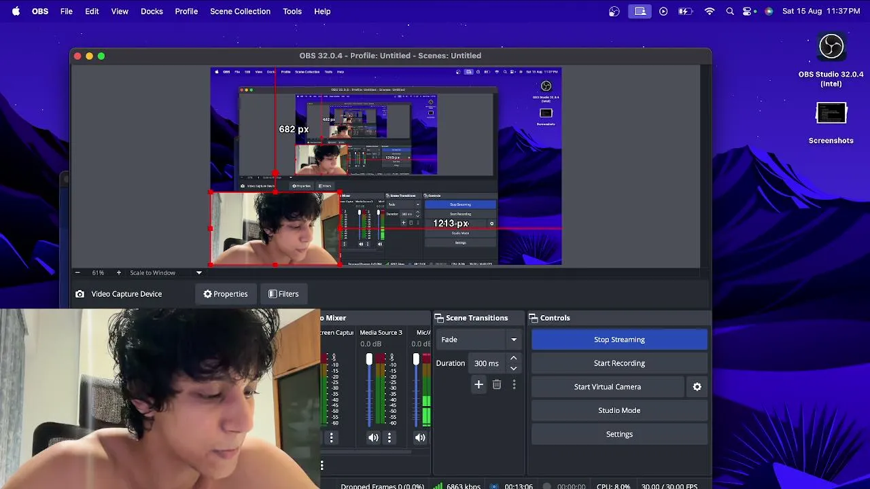Open the Edit menu

[92, 11]
